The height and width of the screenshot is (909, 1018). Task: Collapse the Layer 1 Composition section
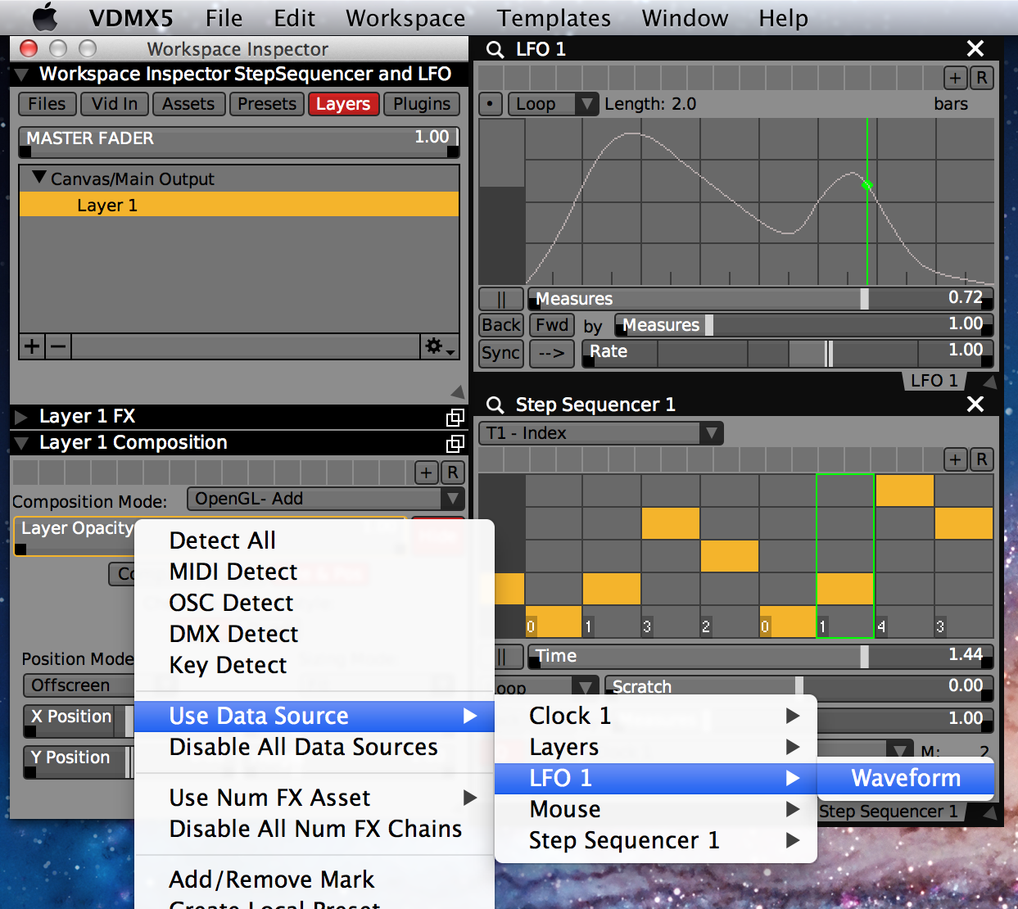tap(21, 443)
